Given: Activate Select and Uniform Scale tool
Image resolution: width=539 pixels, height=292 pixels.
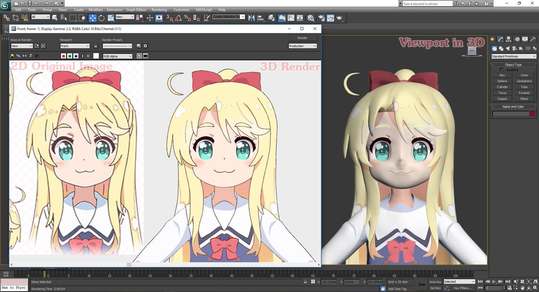Looking at the screenshot, I should point(110,17).
